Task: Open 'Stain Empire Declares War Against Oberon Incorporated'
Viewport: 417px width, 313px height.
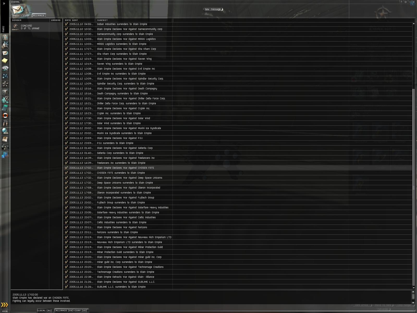Action: coord(238,188)
